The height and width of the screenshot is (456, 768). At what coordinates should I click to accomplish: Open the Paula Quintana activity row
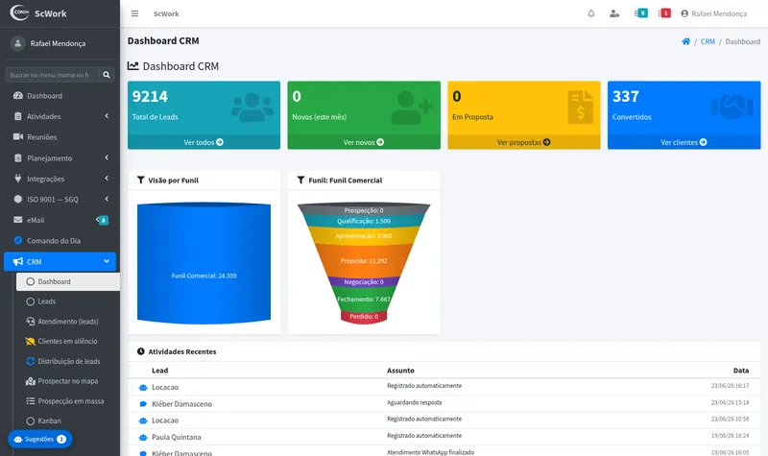tap(444, 437)
